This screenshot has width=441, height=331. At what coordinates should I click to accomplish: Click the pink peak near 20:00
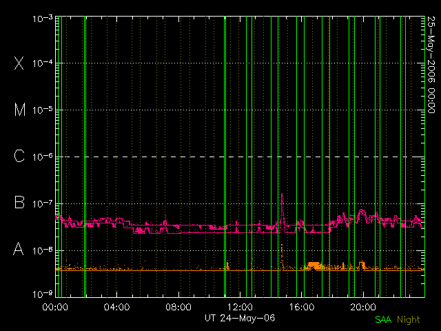(361, 213)
